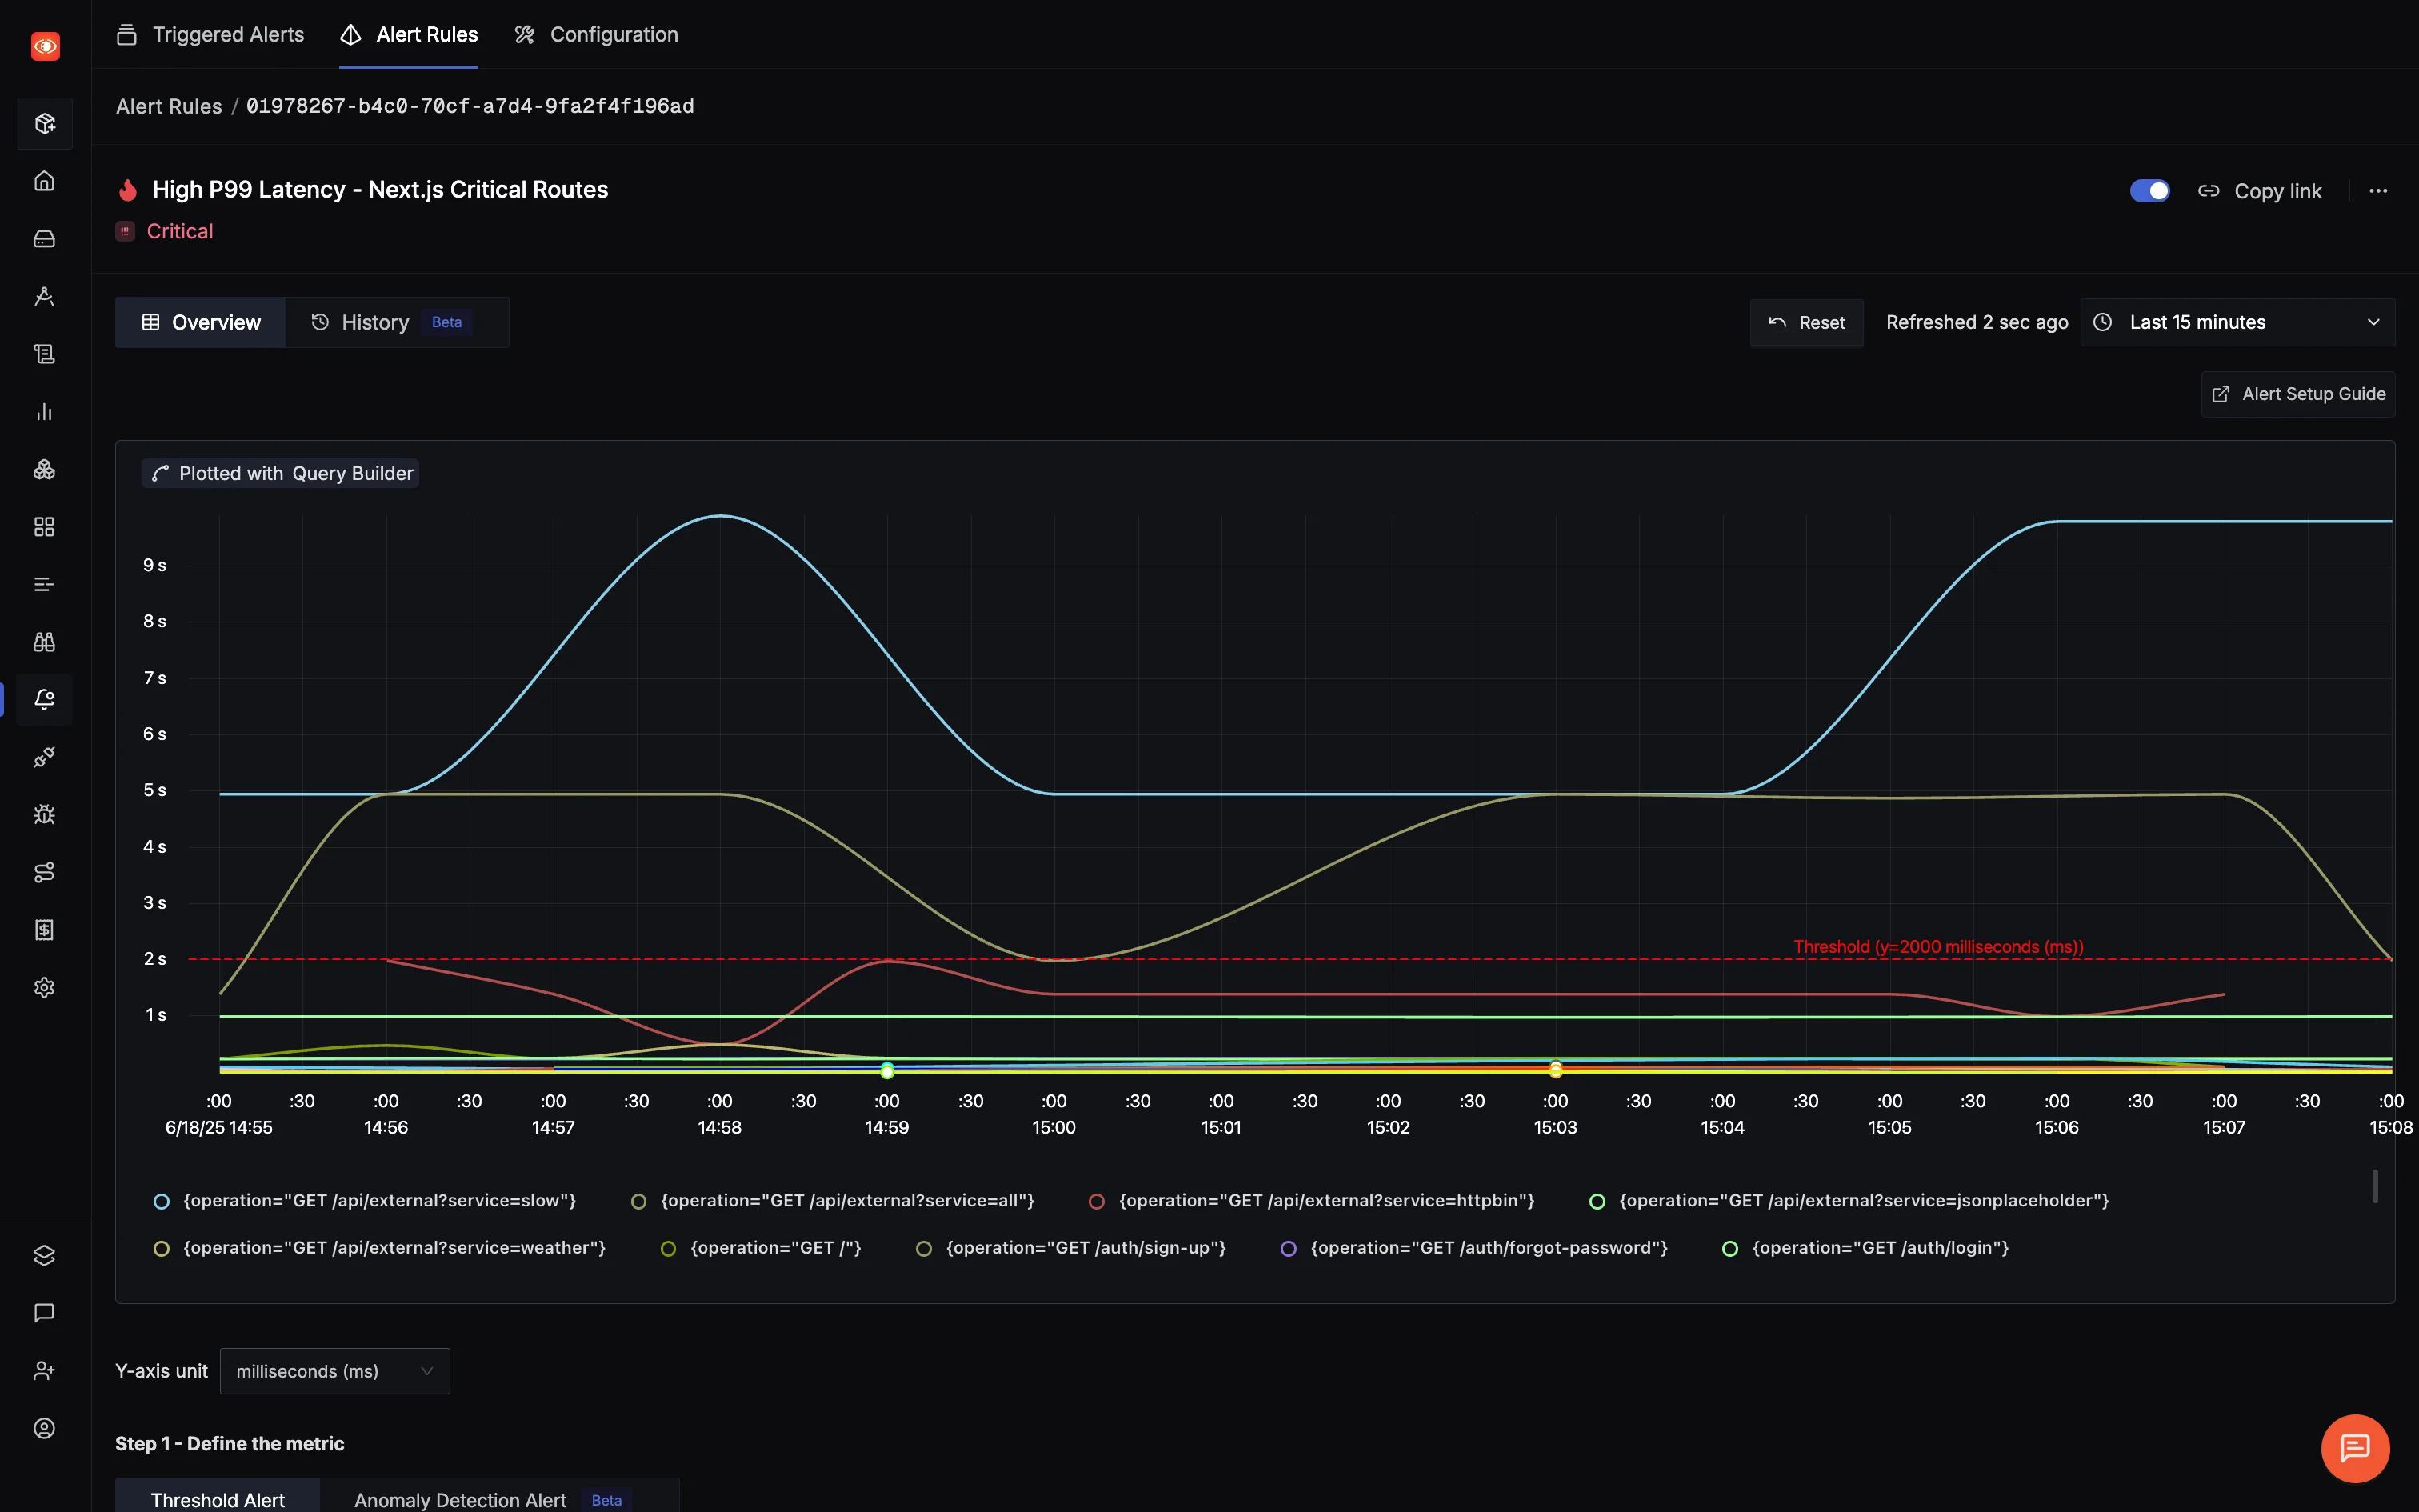The width and height of the screenshot is (2419, 1512).
Task: Open the orange floating chat button
Action: (x=2355, y=1448)
